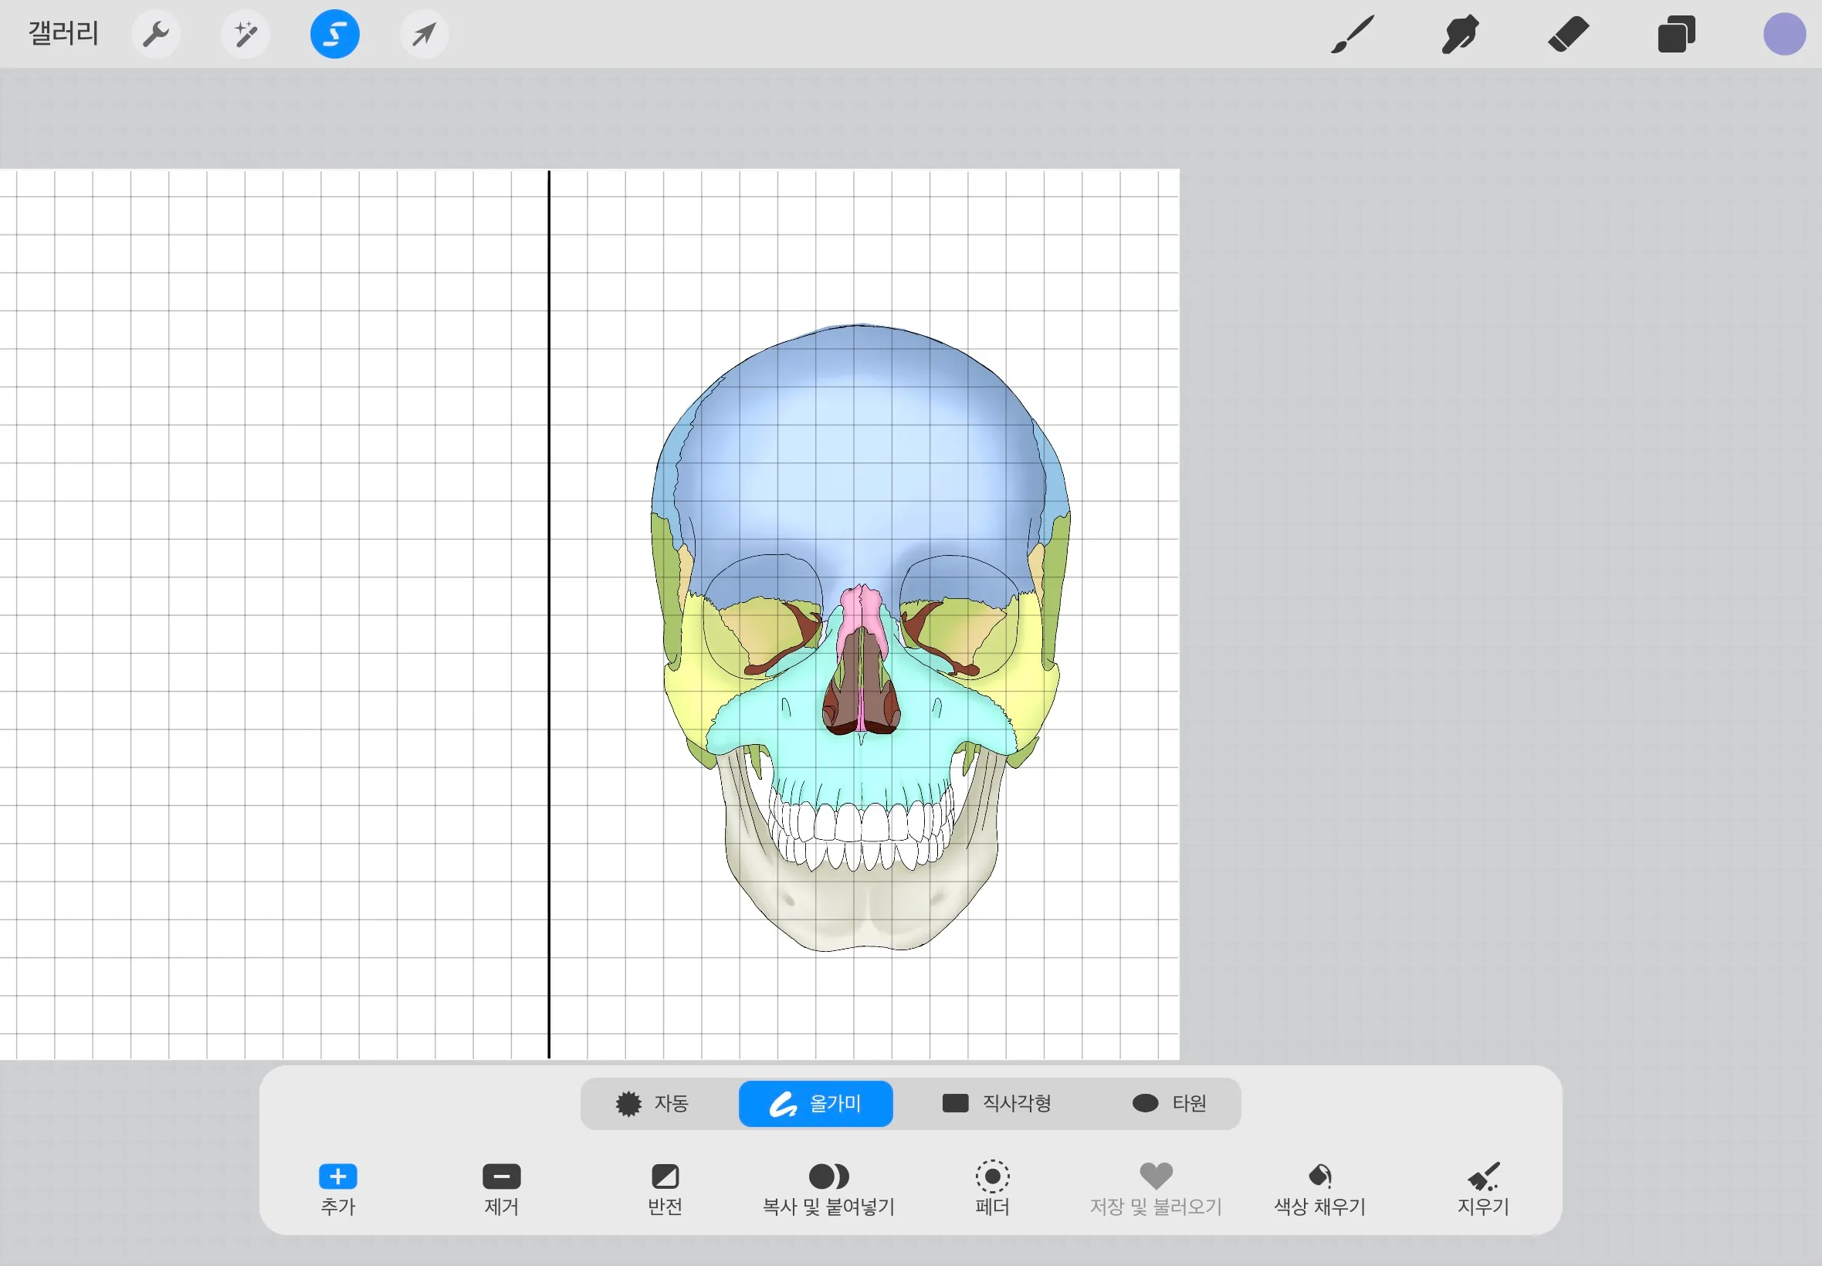
Task: Click the skull illustration on canvas
Action: coord(861,637)
